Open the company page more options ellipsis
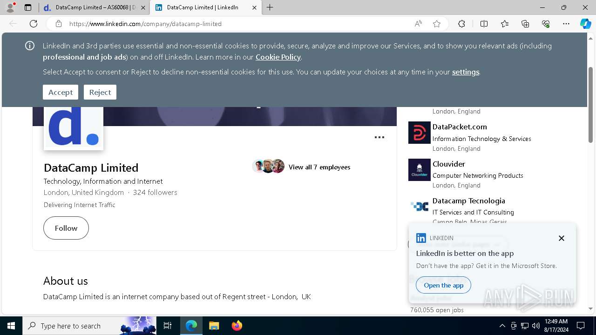The width and height of the screenshot is (596, 335). click(x=379, y=137)
